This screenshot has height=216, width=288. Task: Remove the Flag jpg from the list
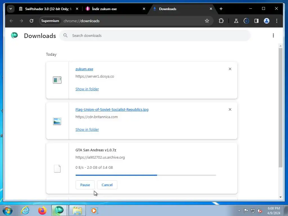click(230, 109)
